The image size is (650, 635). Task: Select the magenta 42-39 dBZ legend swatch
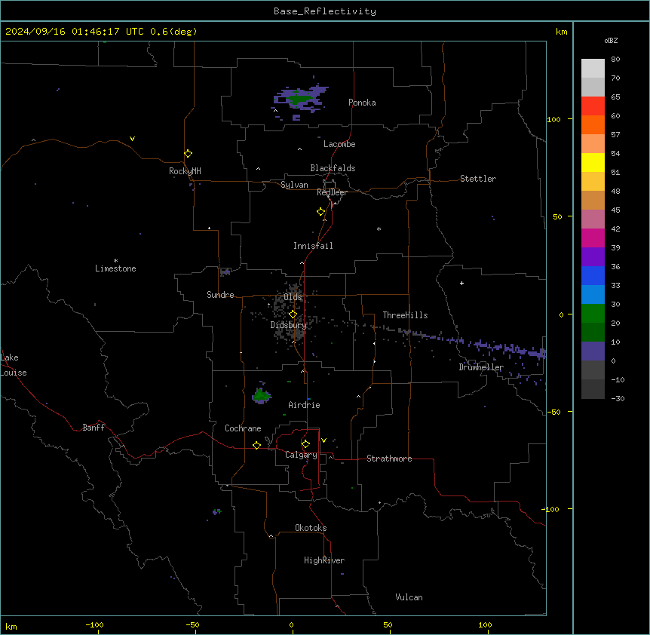point(593,238)
